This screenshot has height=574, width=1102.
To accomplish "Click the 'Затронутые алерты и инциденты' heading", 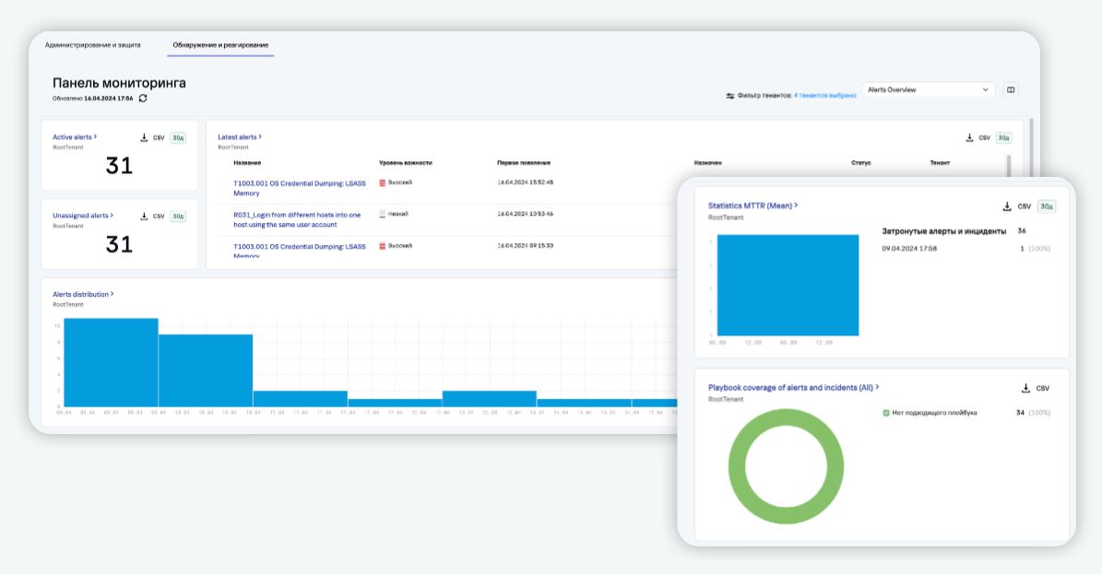I will pos(944,231).
